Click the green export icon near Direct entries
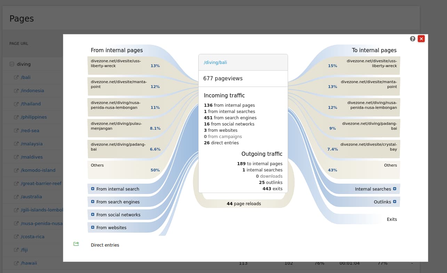 coord(76,244)
